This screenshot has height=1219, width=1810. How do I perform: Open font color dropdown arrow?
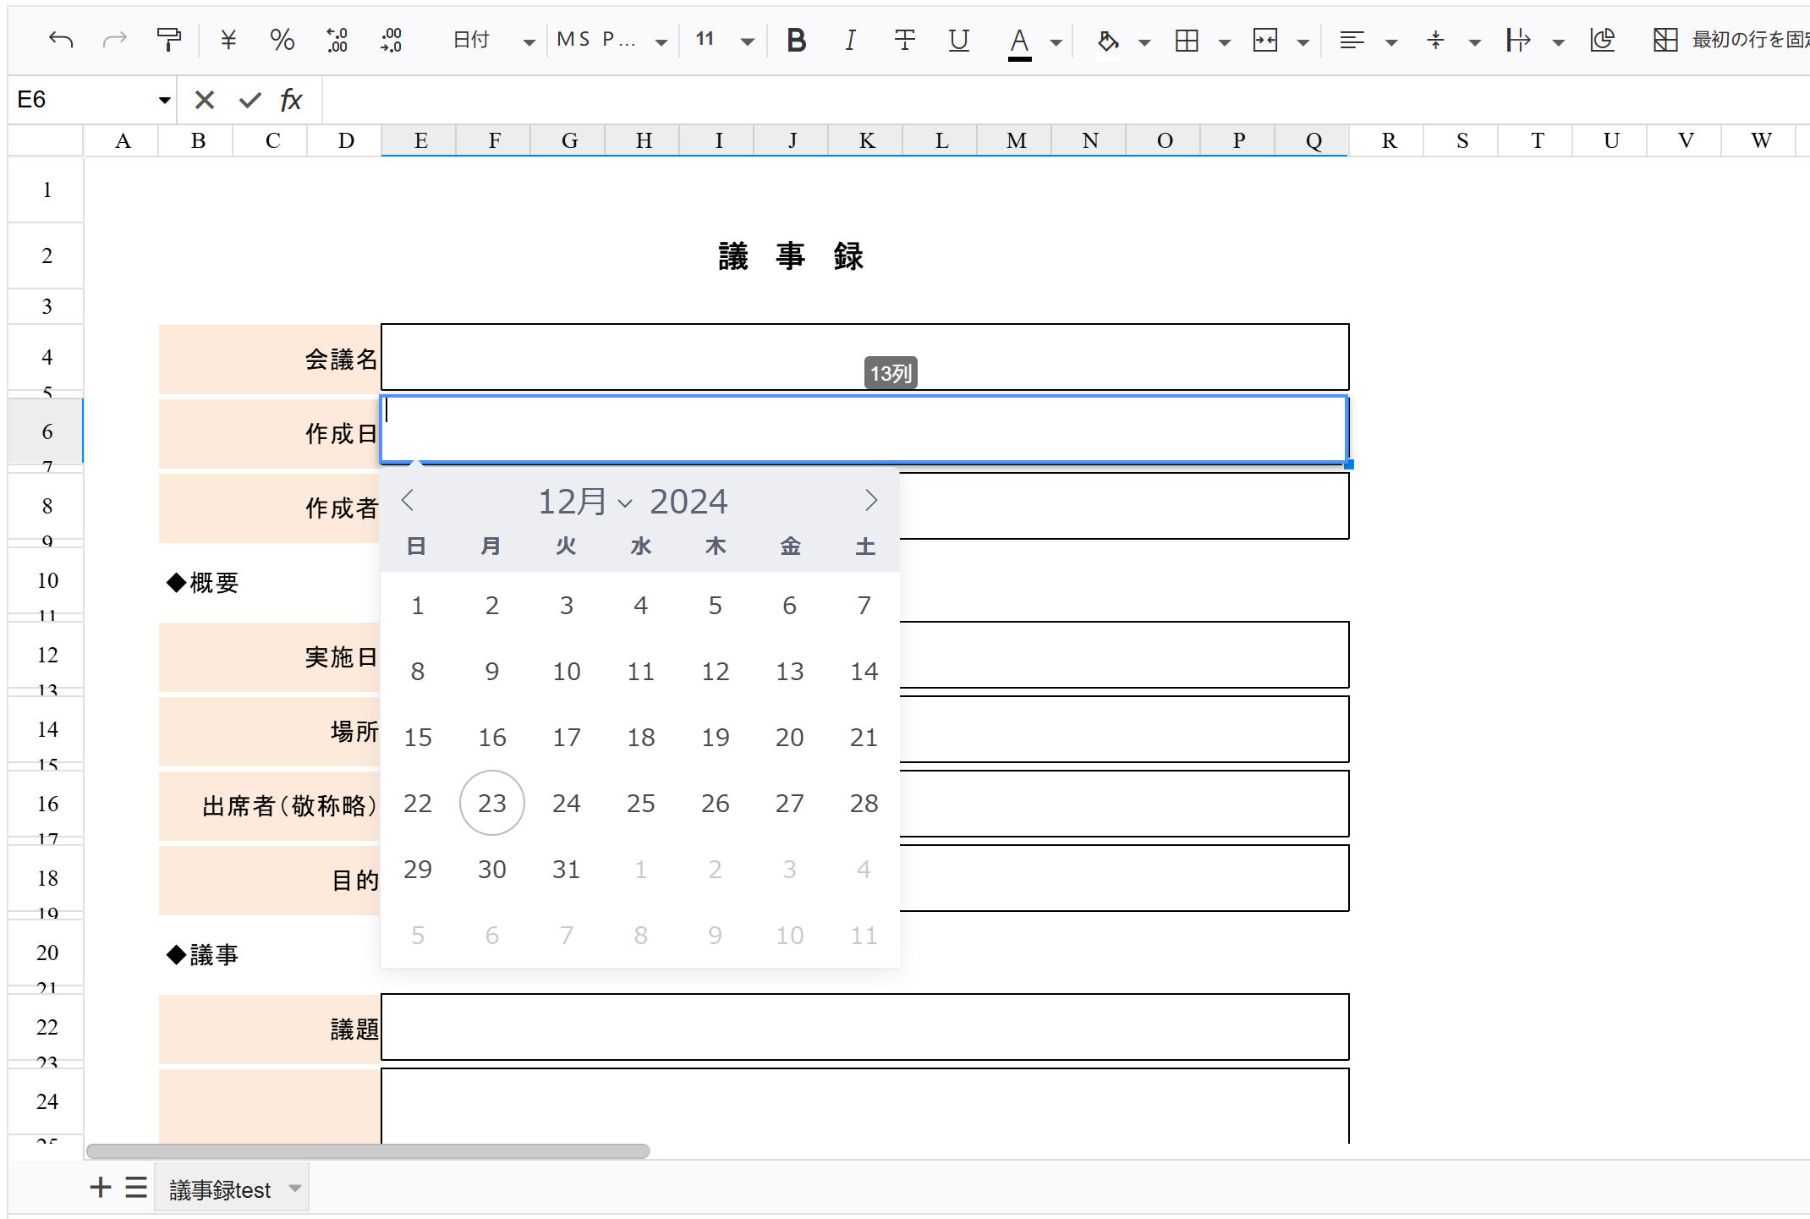(1056, 41)
